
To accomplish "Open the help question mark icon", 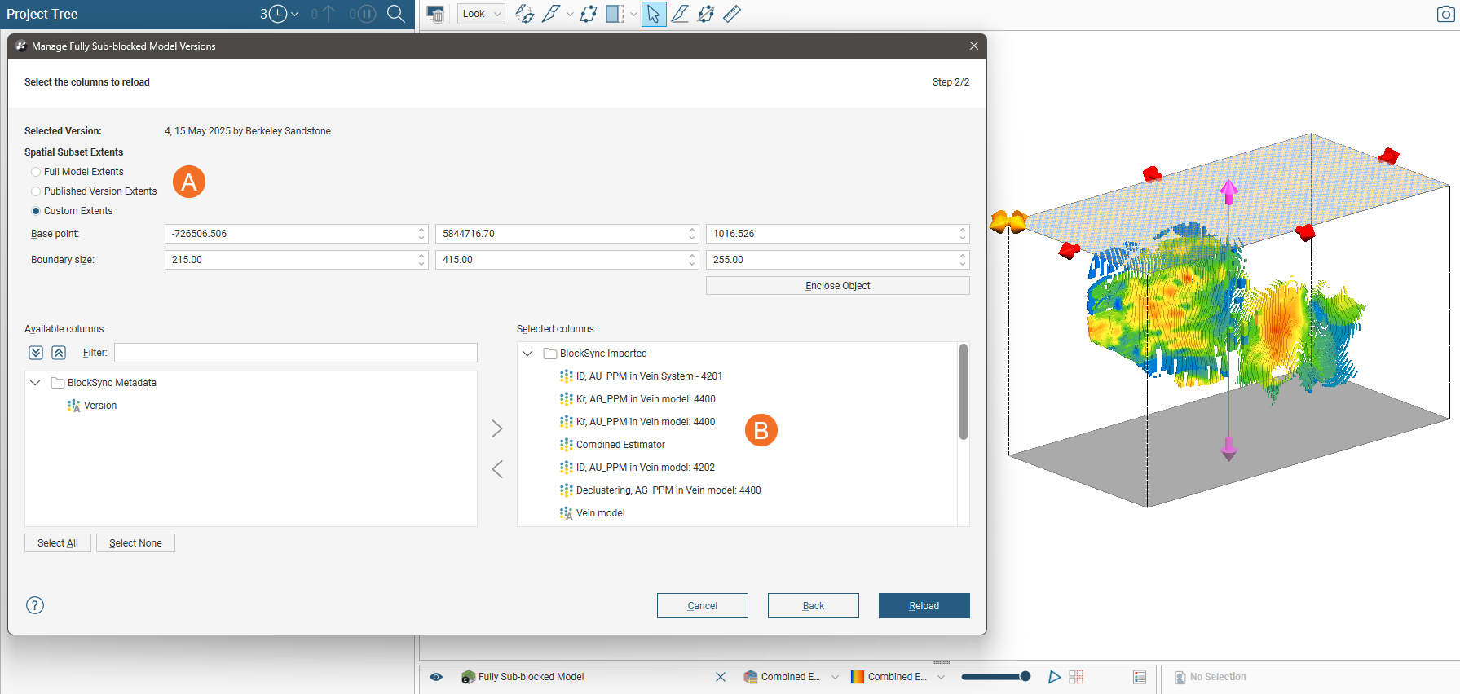I will pos(35,605).
